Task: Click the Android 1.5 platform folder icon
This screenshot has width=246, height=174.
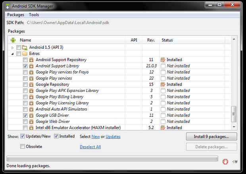Action: [25, 48]
